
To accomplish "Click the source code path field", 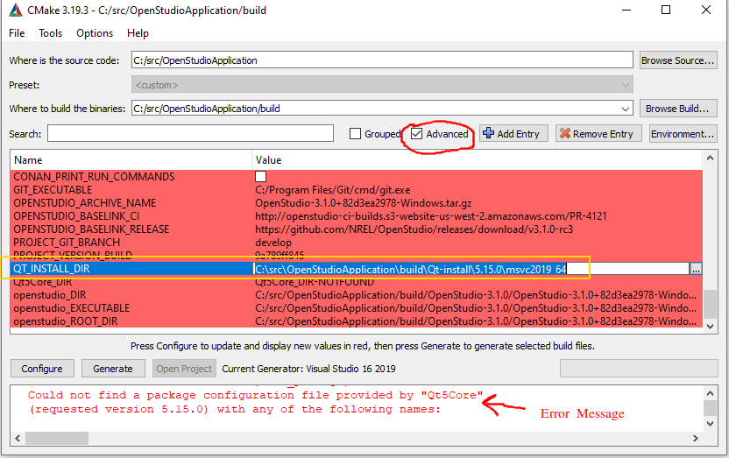I will coord(382,60).
